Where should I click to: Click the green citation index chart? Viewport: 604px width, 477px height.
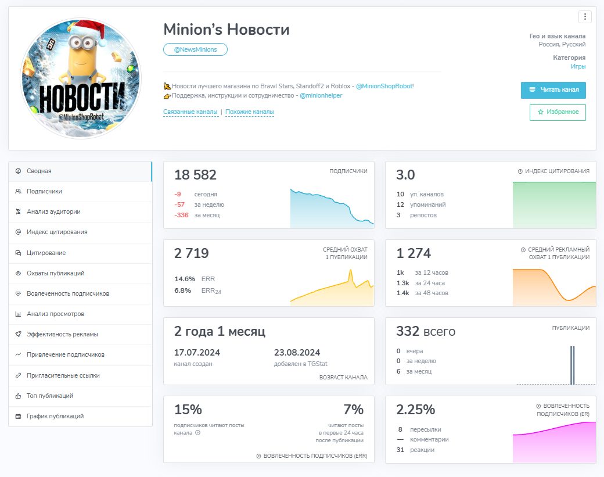coord(554,205)
